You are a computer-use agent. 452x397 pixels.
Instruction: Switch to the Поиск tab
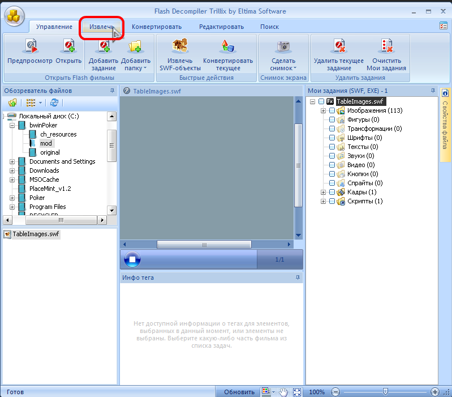[x=269, y=27]
